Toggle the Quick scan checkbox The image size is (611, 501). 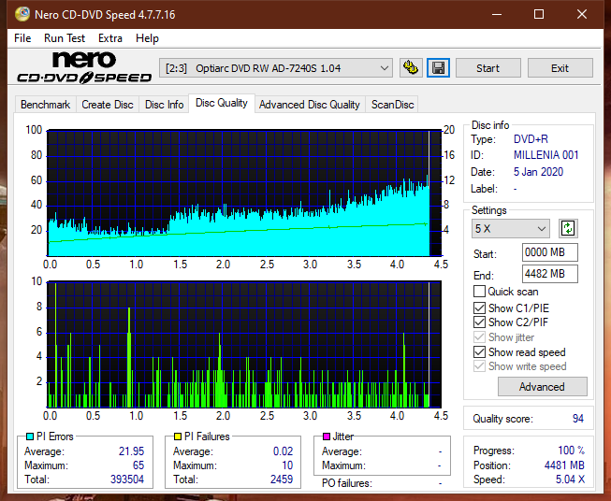tap(479, 292)
